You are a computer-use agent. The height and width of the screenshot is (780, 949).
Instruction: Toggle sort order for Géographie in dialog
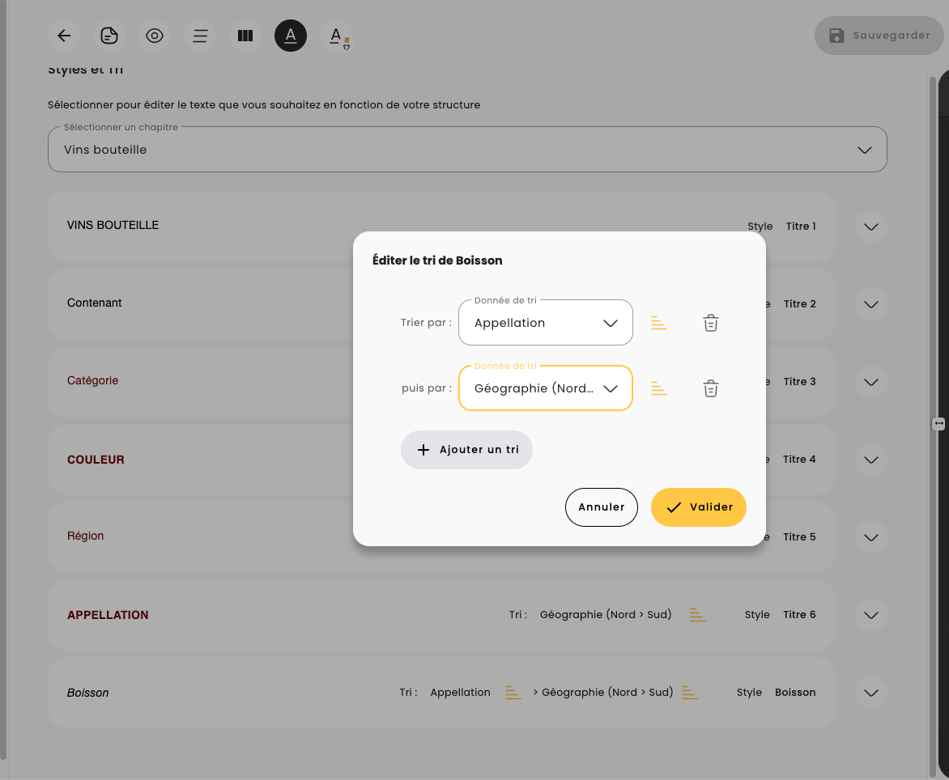click(x=659, y=388)
